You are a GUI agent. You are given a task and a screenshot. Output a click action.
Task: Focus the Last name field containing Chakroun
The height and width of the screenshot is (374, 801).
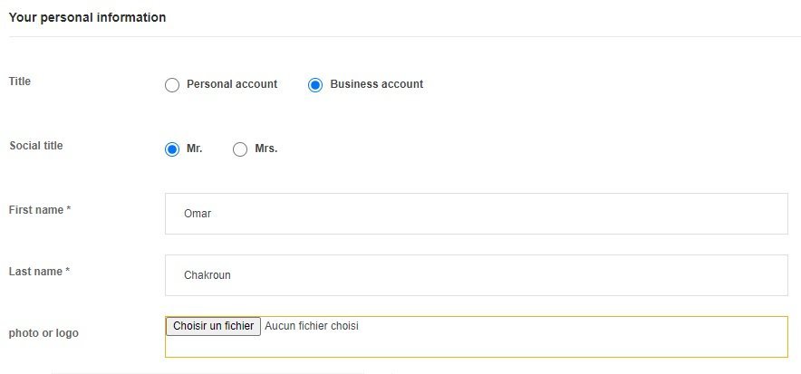[x=476, y=275]
